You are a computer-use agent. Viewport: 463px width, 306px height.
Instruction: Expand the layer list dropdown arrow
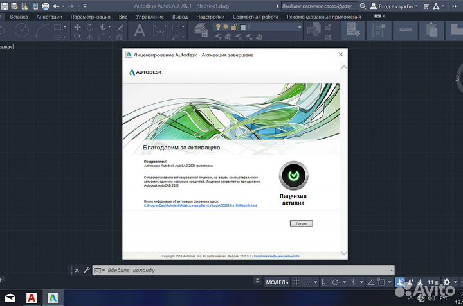click(x=300, y=28)
